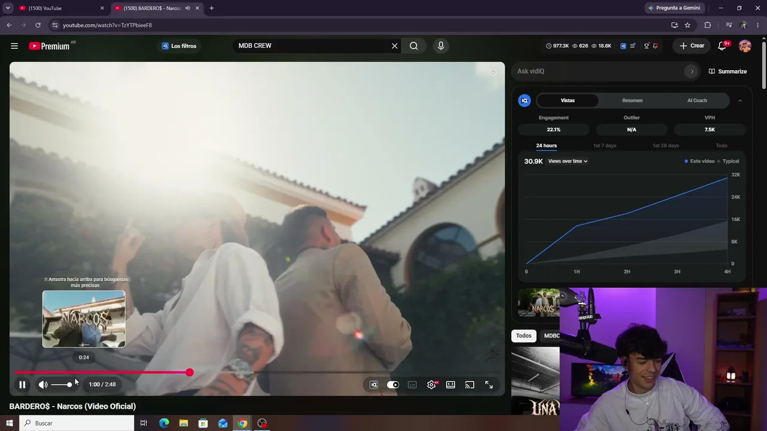
Task: Open the Narcos related video thumbnail
Action: coord(539,302)
